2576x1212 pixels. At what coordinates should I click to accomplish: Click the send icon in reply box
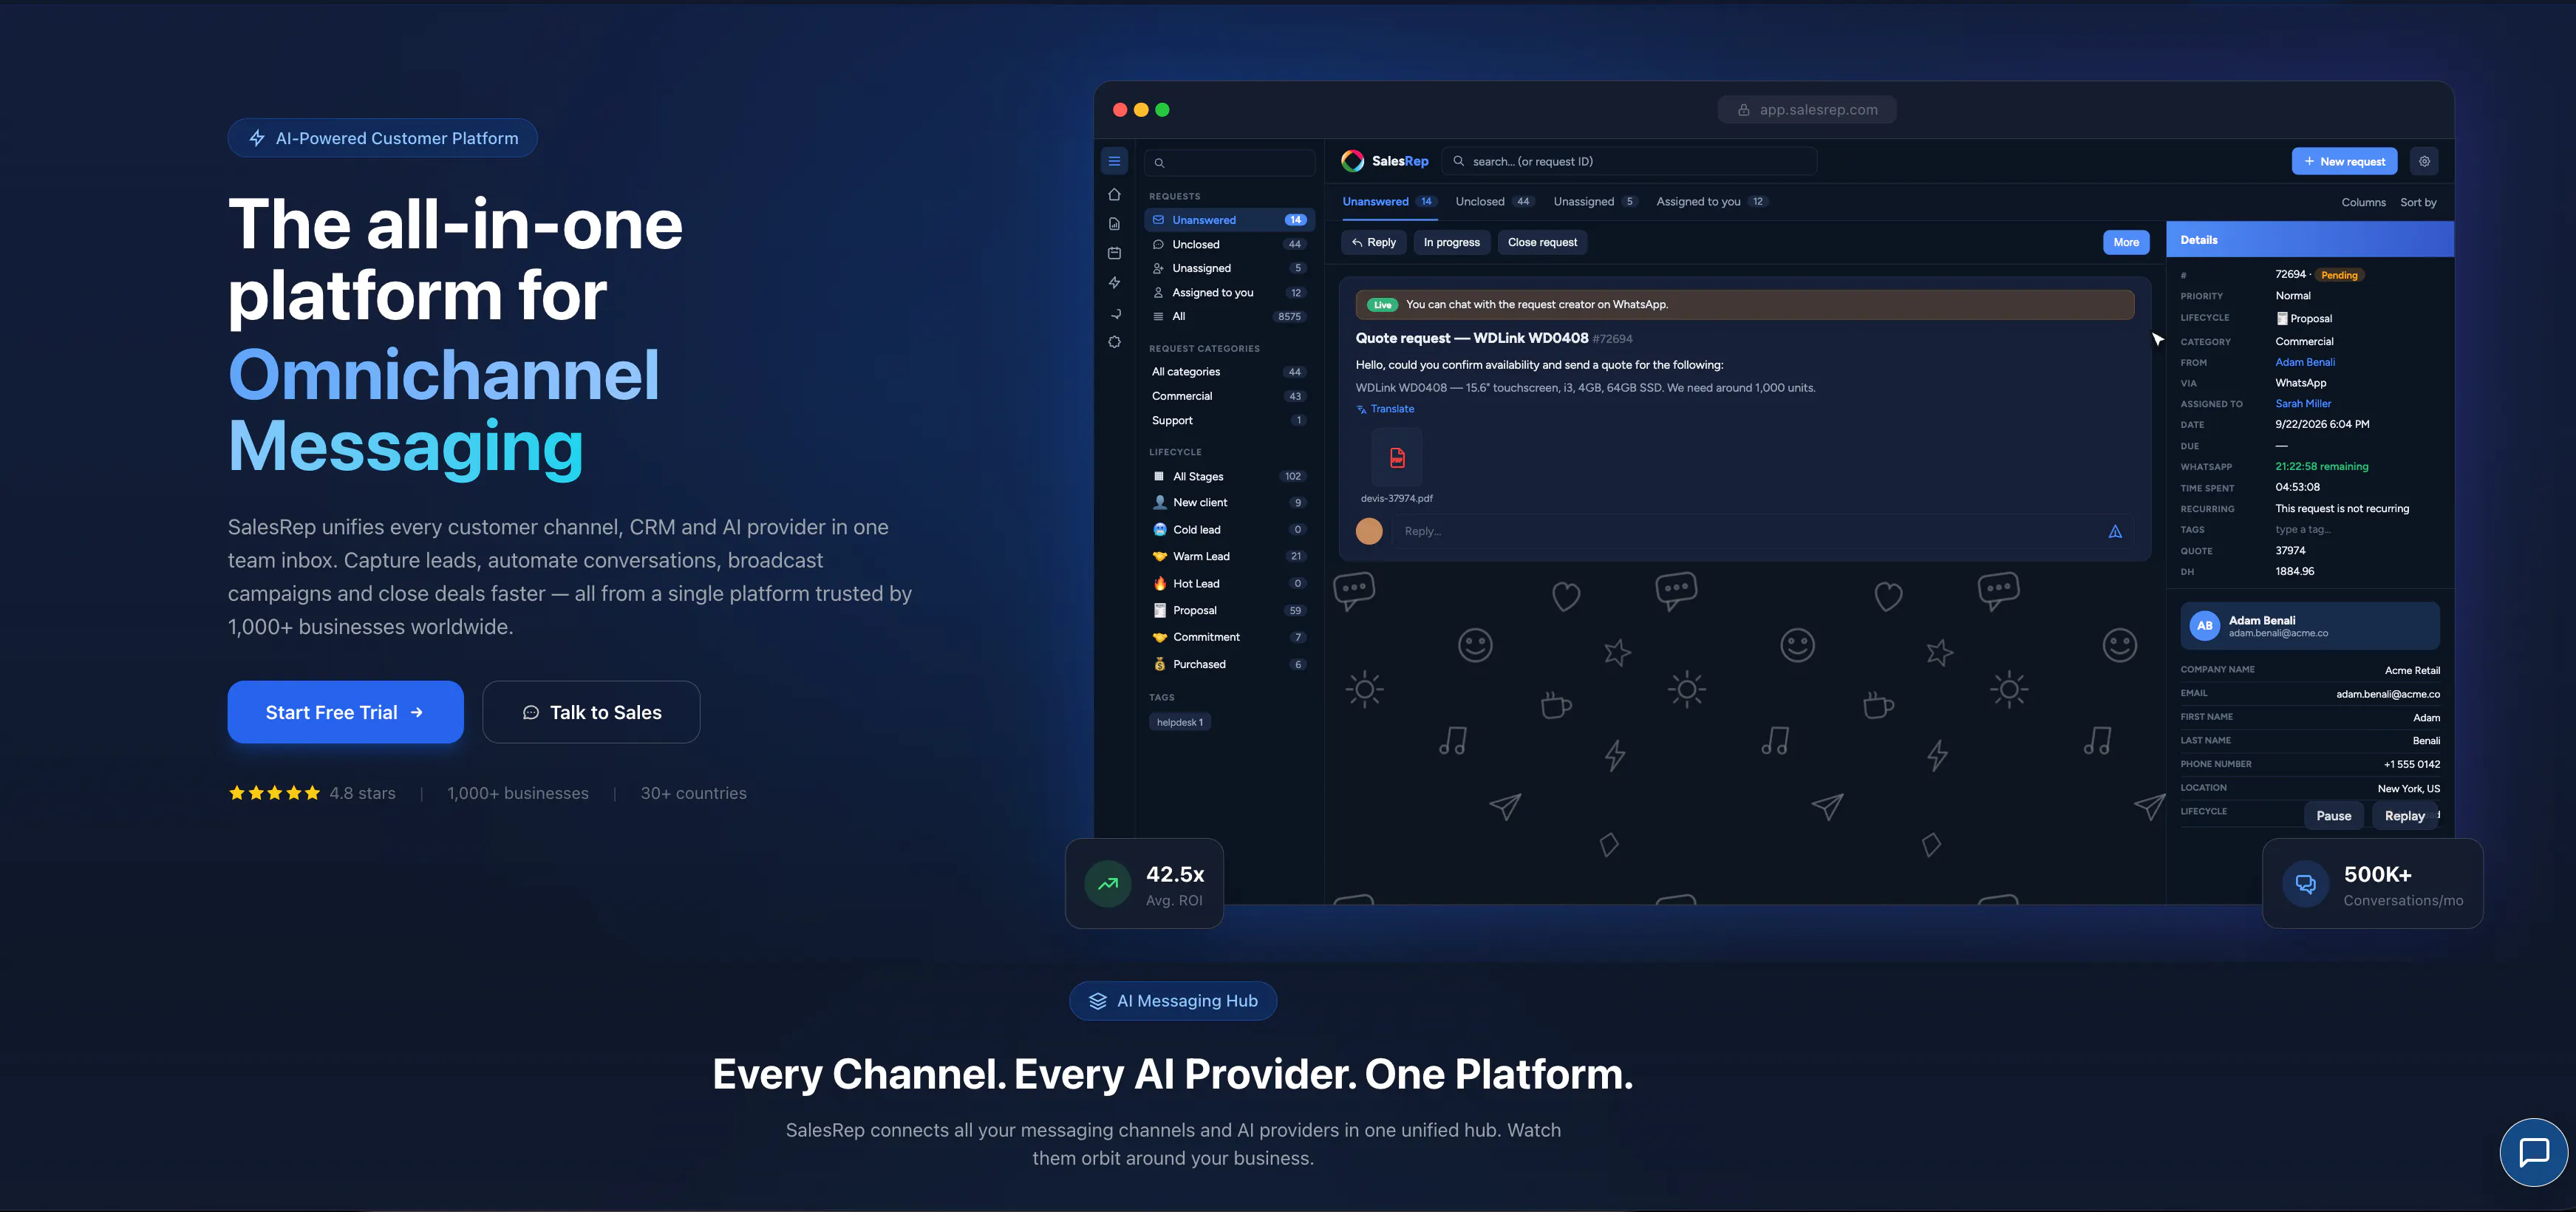(2115, 531)
